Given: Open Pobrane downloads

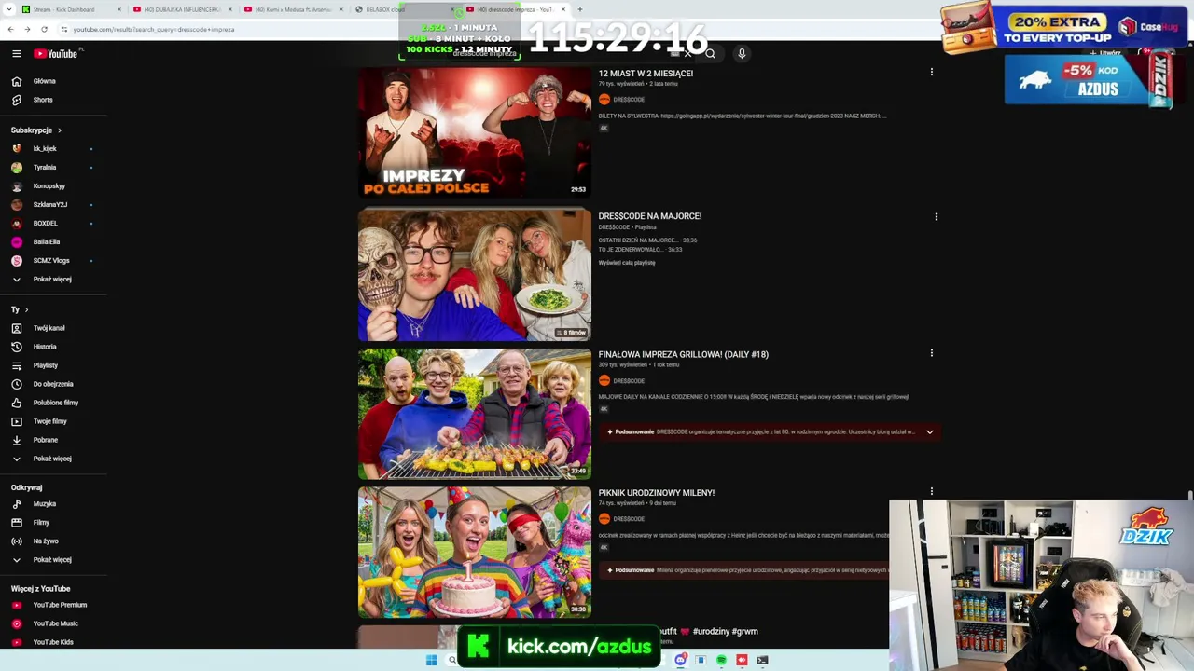Looking at the screenshot, I should pyautogui.click(x=46, y=440).
